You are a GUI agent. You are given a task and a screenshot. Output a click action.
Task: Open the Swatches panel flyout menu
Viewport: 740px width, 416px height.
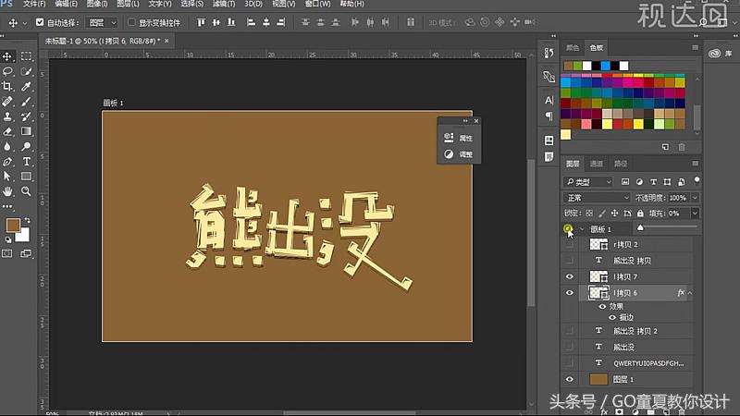pos(696,48)
